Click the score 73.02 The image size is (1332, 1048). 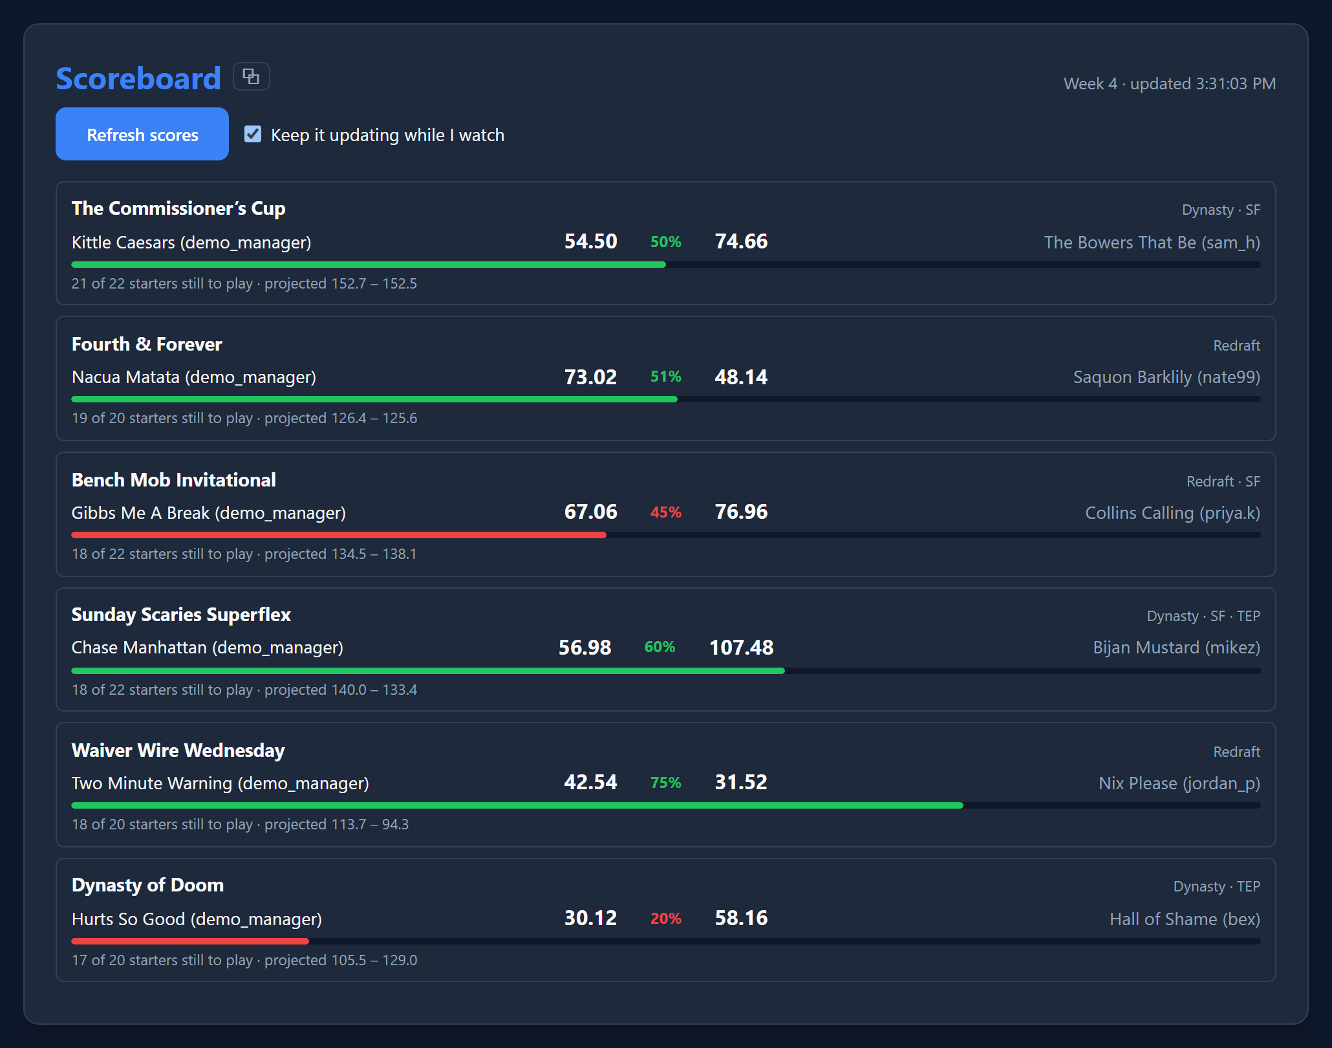[591, 377]
